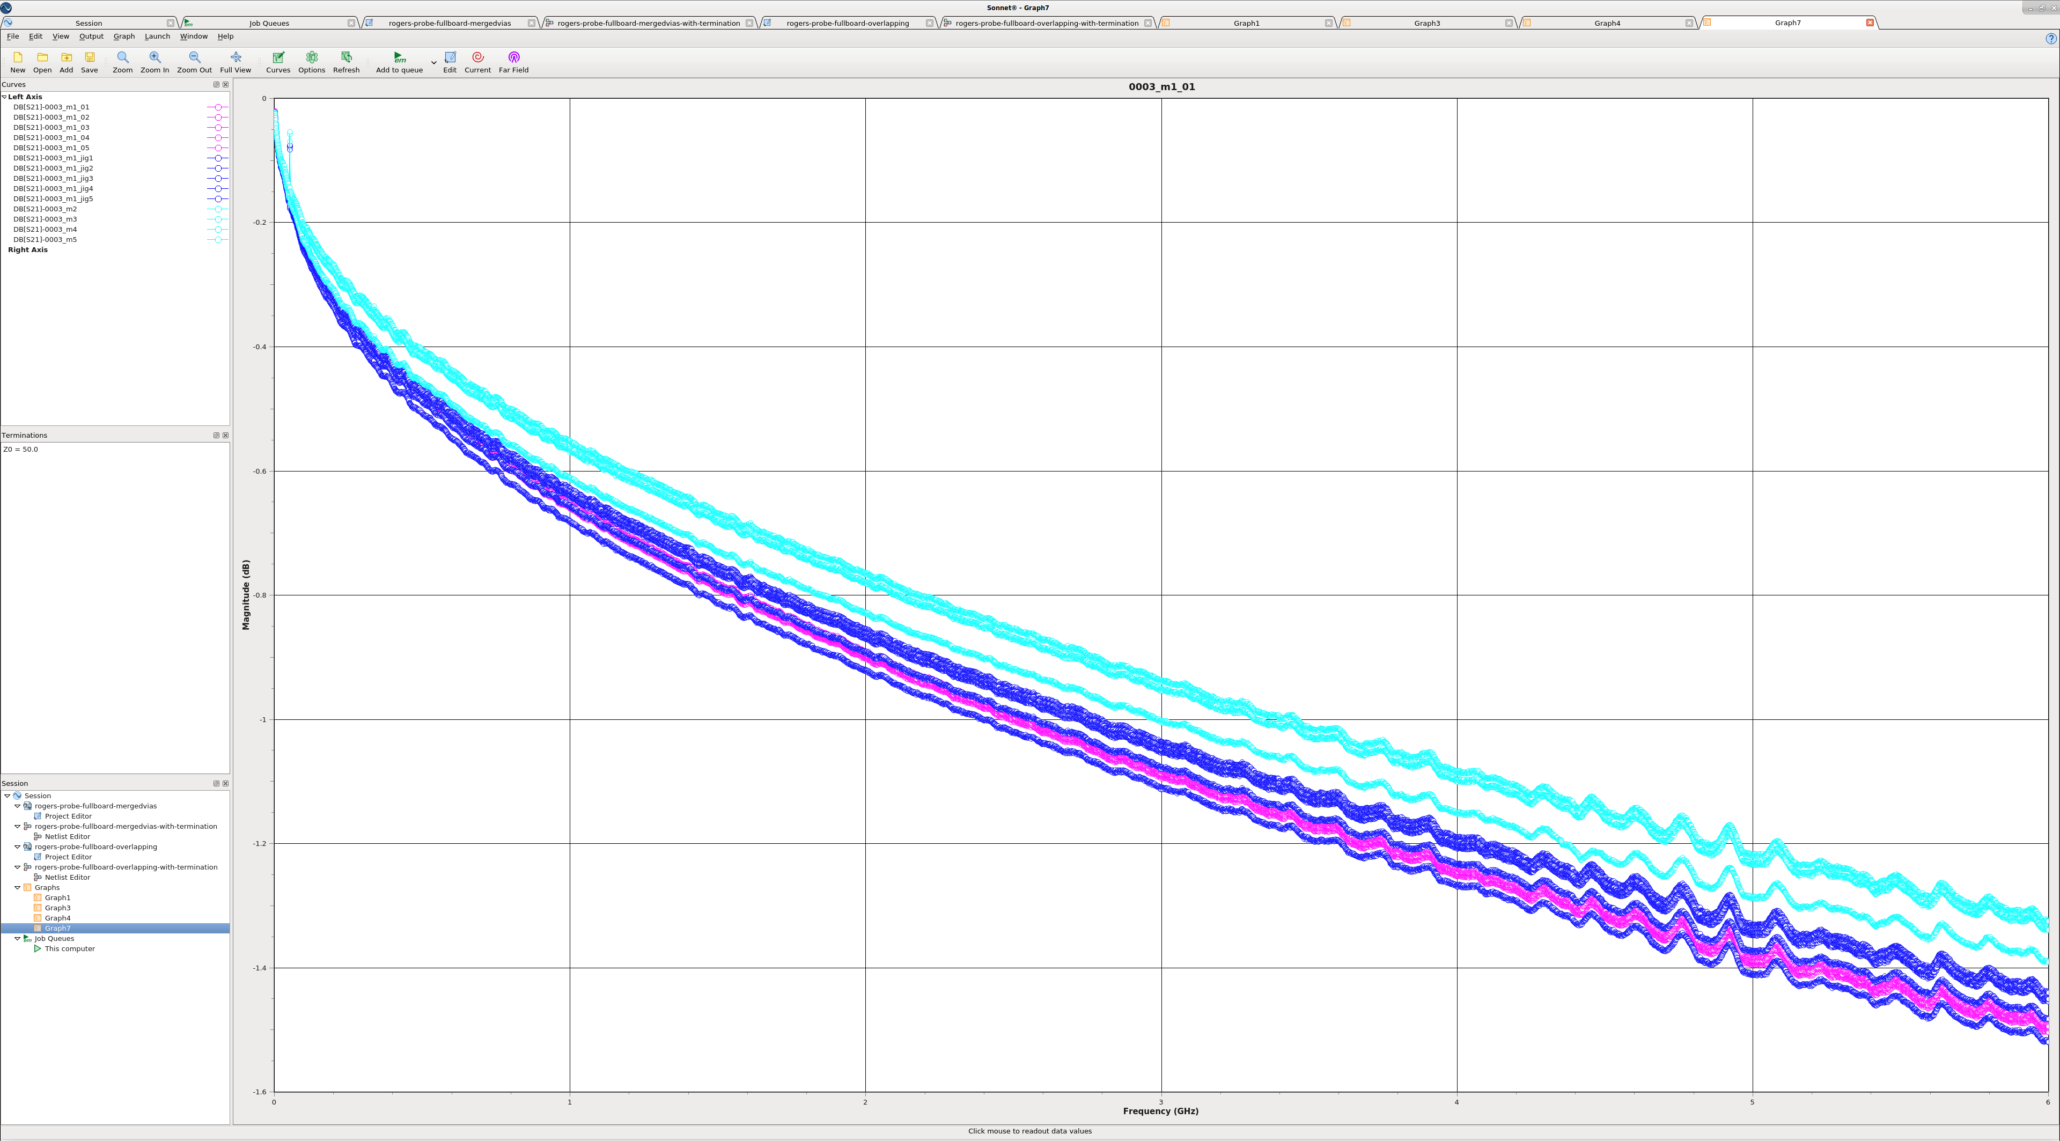Switch to the Graph1 tab
This screenshot has width=2060, height=1141.
(x=1246, y=23)
